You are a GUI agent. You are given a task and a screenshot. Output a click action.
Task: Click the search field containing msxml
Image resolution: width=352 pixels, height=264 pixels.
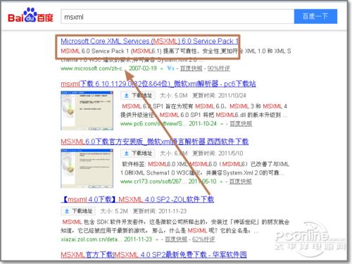[177, 17]
